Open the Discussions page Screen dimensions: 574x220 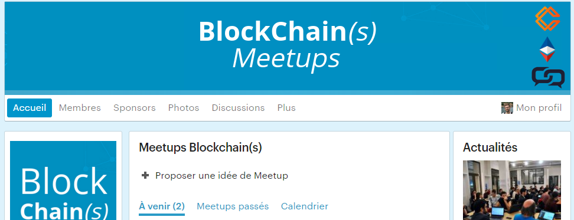point(238,108)
